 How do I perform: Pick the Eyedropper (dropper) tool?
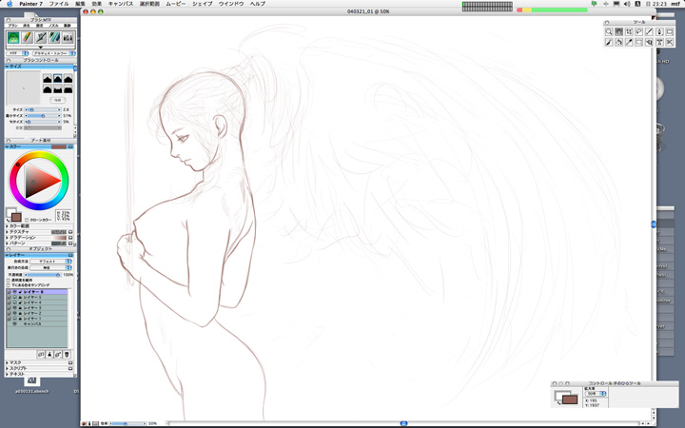629,43
